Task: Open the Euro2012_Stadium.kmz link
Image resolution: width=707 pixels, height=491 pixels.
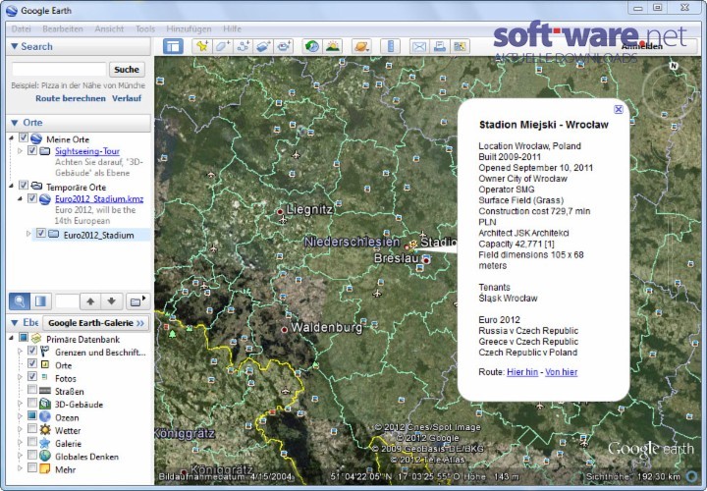Action: click(x=99, y=198)
